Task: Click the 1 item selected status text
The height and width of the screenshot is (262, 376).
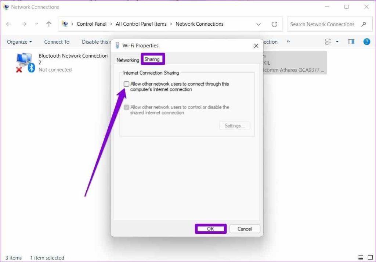Action: tap(47, 258)
